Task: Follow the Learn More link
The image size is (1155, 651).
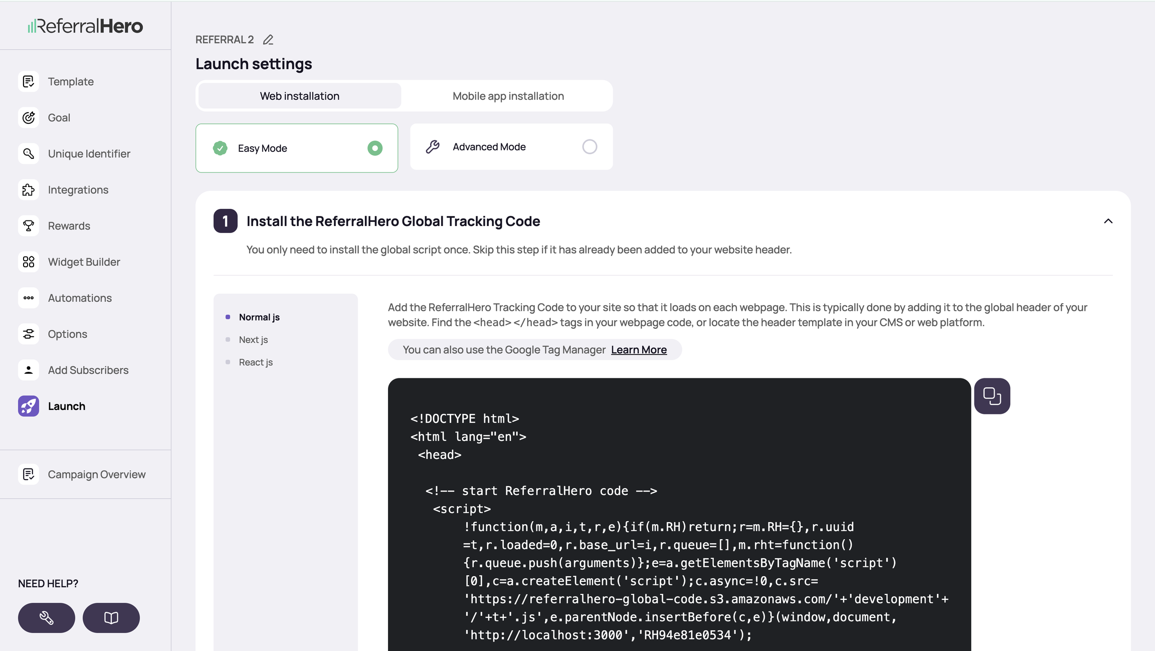Action: (x=639, y=350)
